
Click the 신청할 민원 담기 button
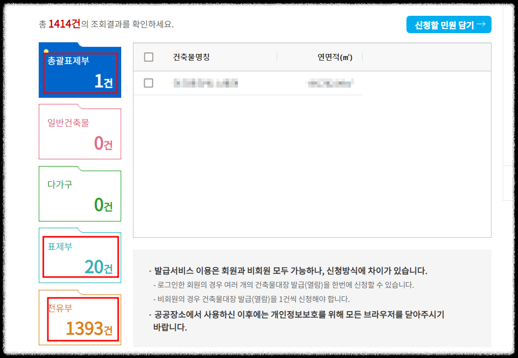click(448, 24)
